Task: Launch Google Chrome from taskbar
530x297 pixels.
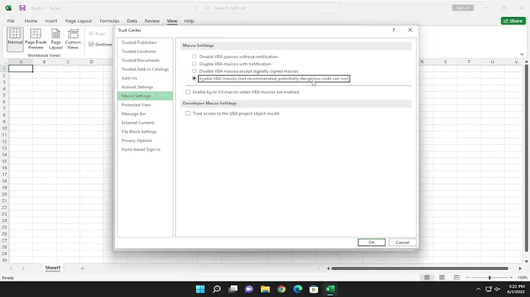Action: tap(281, 289)
